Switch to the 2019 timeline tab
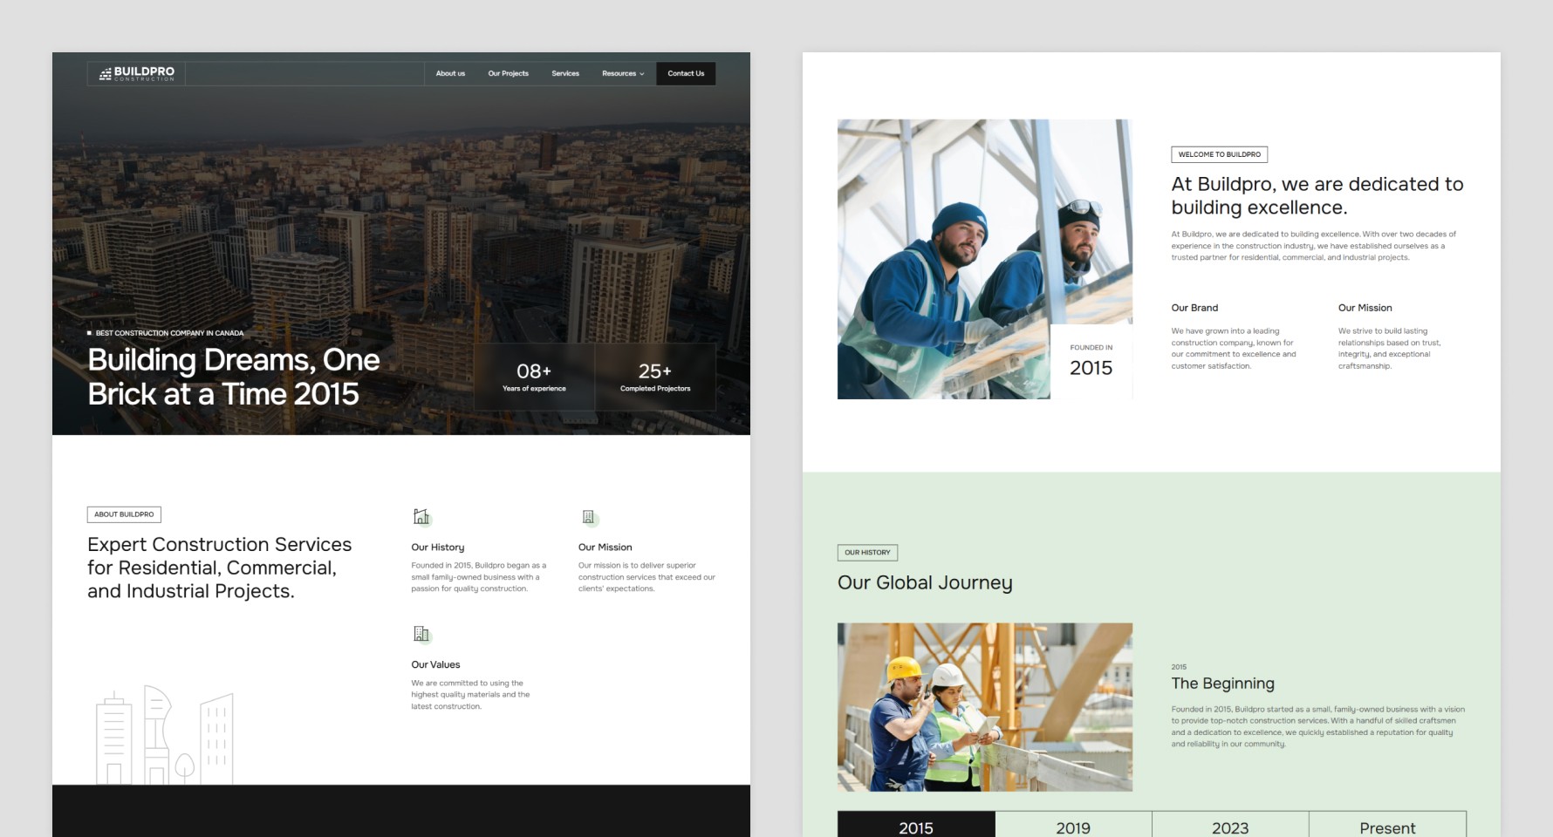 tap(1073, 826)
